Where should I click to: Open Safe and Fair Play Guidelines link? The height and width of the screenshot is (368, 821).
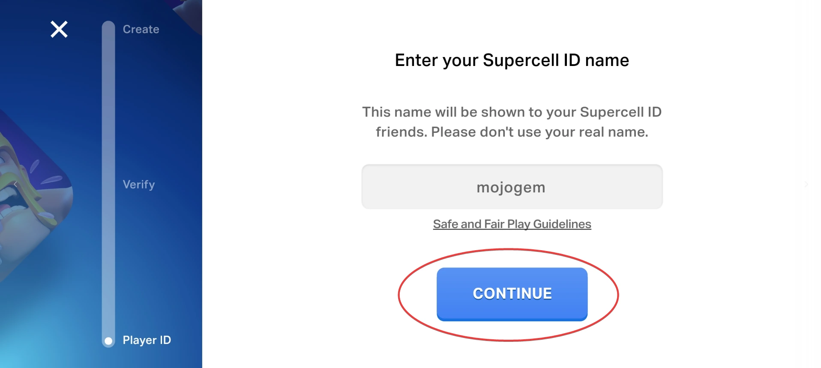(512, 224)
